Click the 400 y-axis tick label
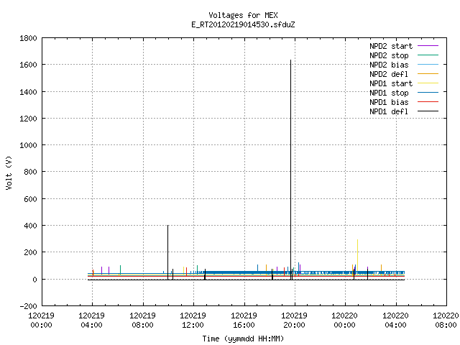This screenshot has height=345, width=460. click(30, 226)
